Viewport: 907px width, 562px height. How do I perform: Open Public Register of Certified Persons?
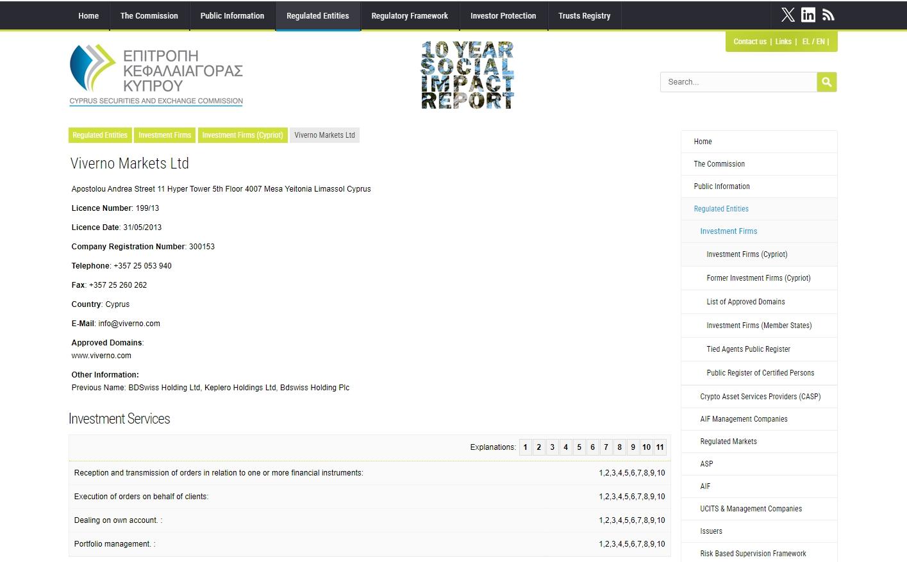(x=759, y=373)
